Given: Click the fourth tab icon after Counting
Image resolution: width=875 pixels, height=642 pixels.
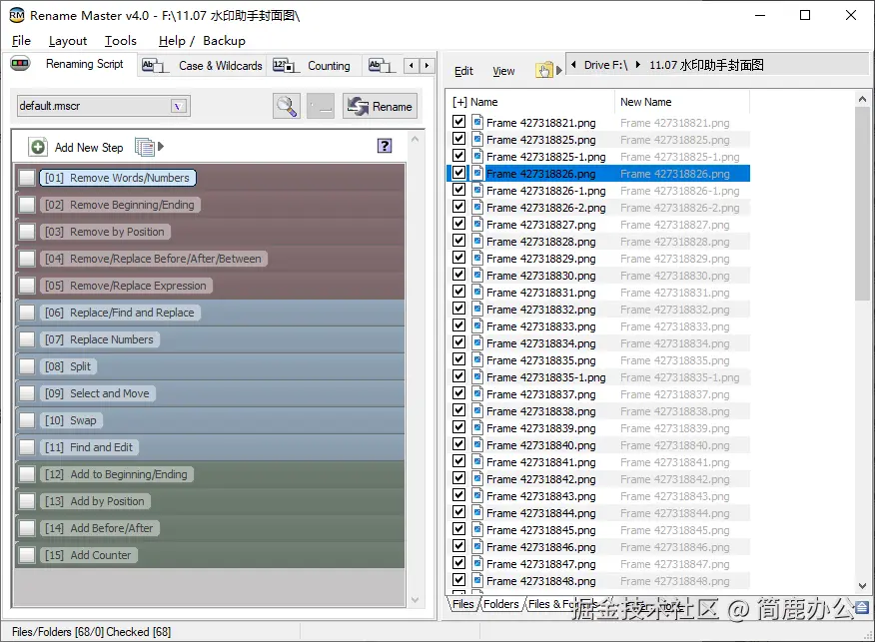Looking at the screenshot, I should [382, 66].
